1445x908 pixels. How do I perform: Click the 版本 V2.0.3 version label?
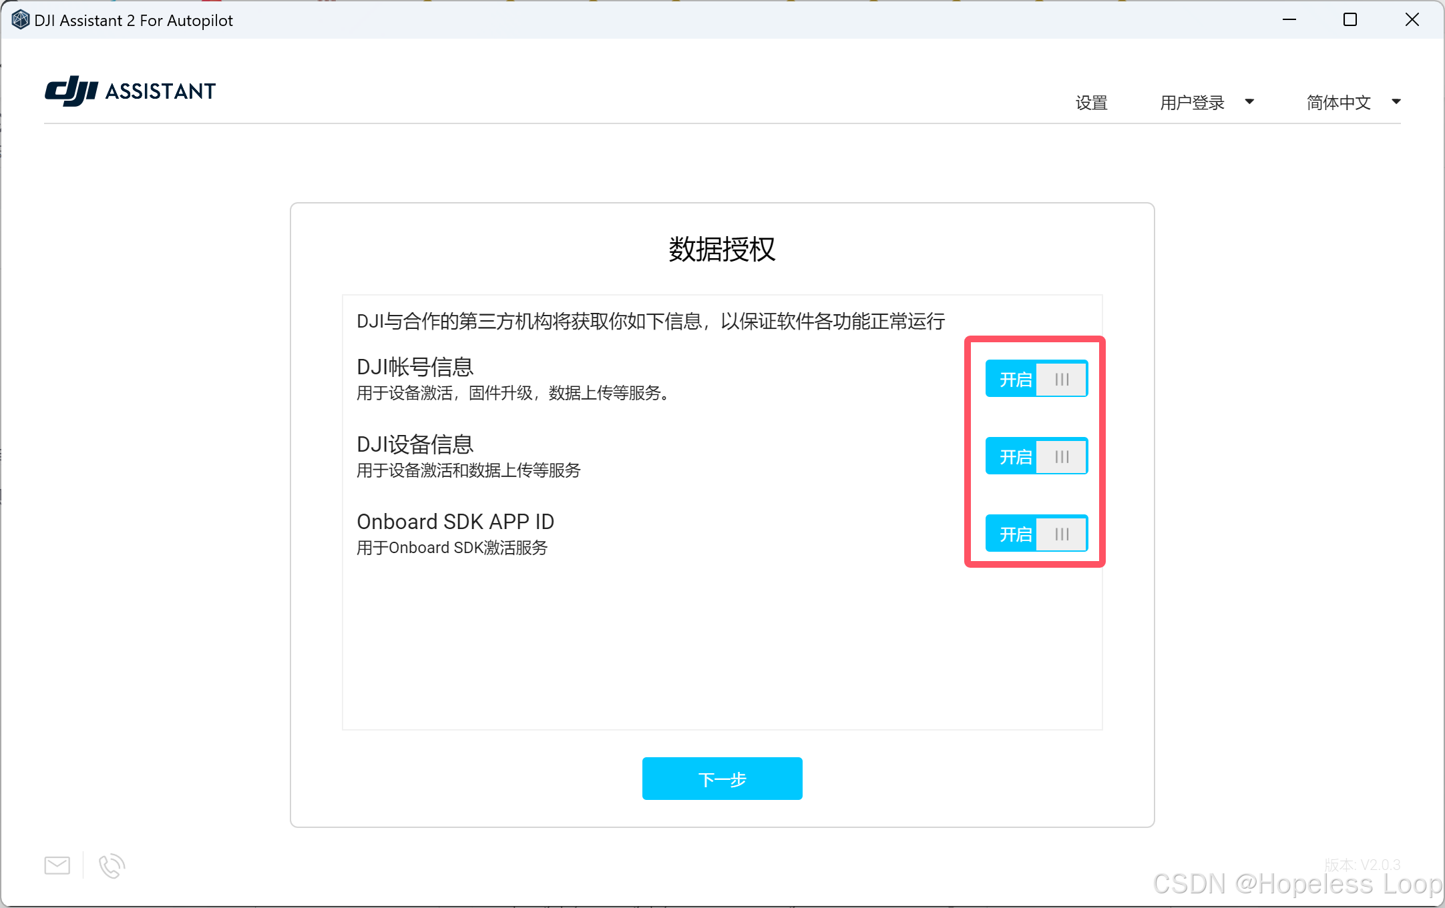click(x=1362, y=865)
